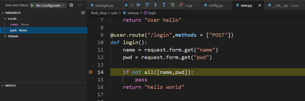Restart the debugging session
The width and height of the screenshot is (305, 101).
[x=173, y=5]
